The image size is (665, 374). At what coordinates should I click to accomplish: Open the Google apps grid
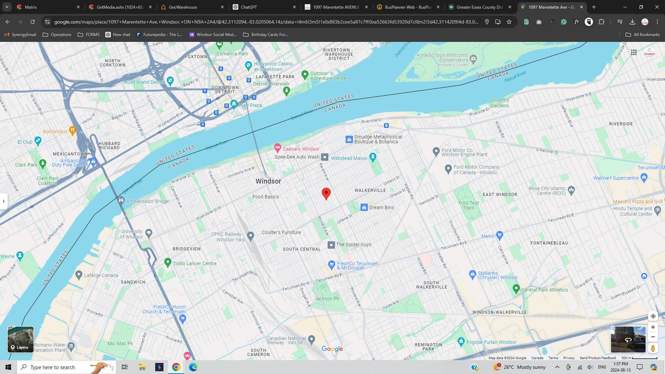click(633, 52)
